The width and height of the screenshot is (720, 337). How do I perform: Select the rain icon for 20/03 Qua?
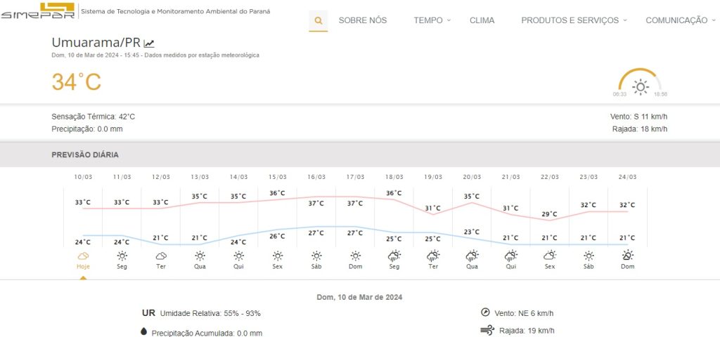[472, 256]
